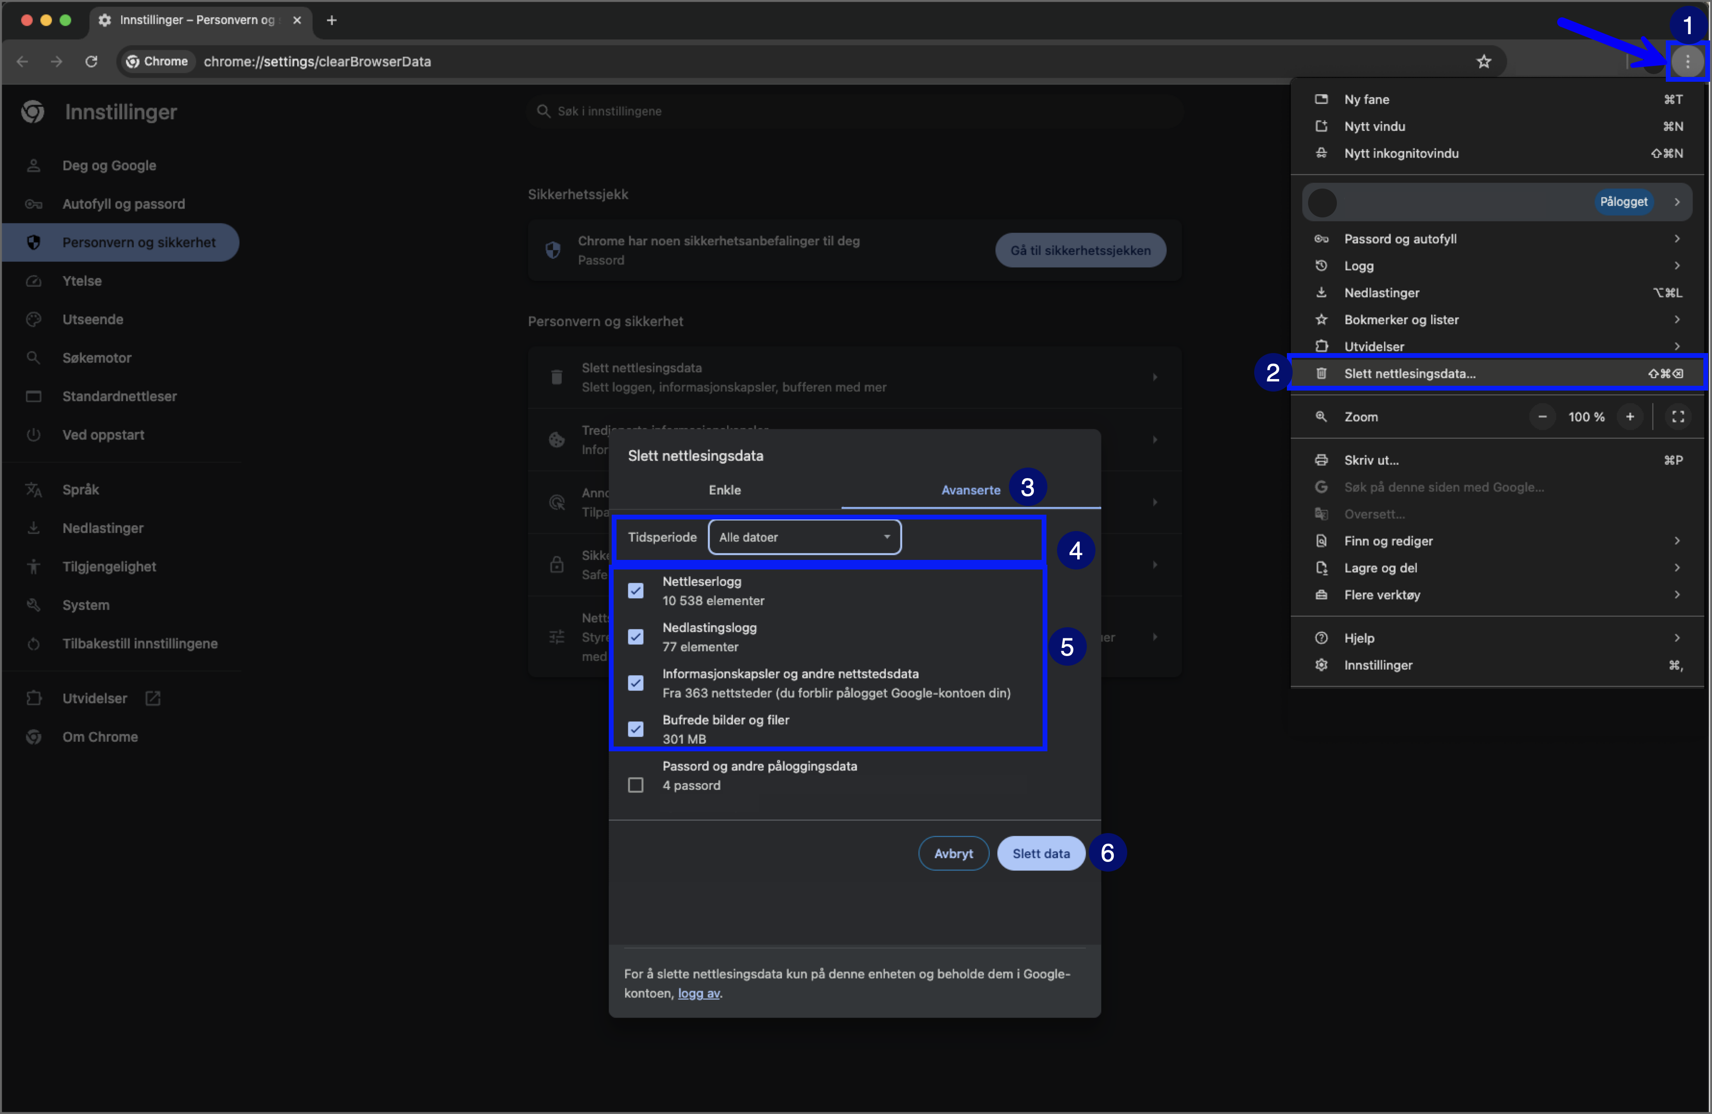Click the zoom in plus icon
Screen dimensions: 1712x1114
click(x=1629, y=417)
